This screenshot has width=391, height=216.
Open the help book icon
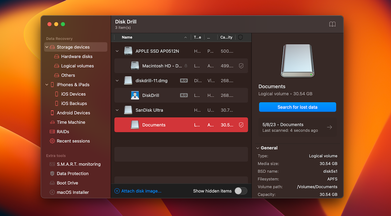coord(332,24)
